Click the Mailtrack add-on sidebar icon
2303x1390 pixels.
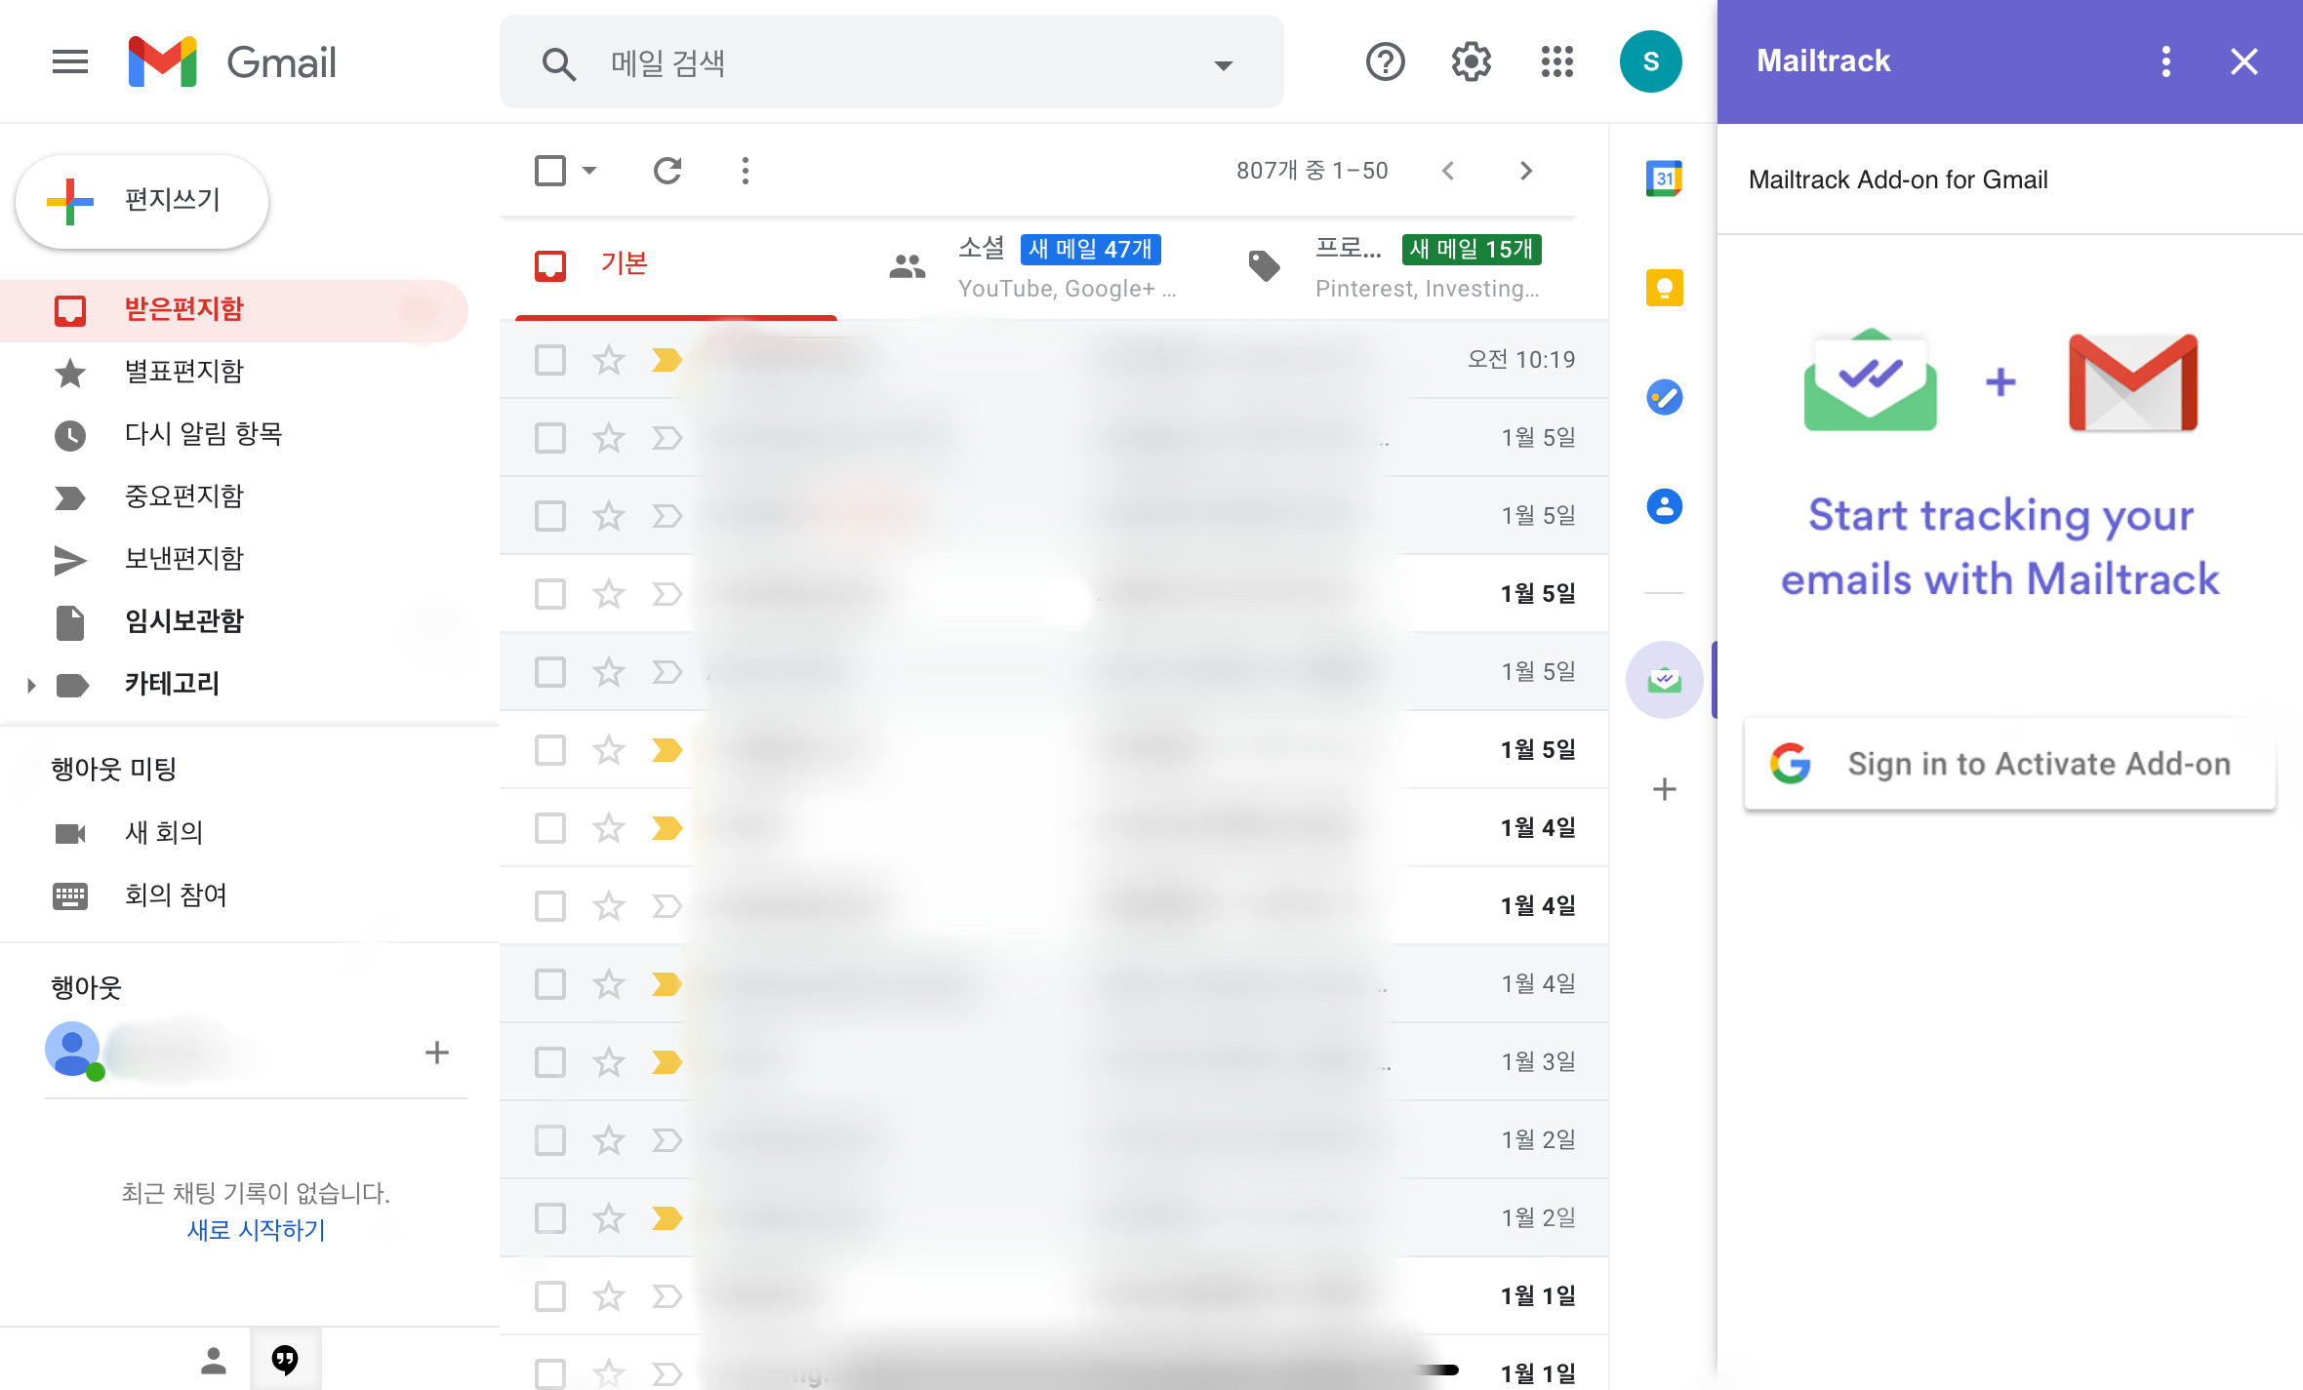coord(1664,680)
